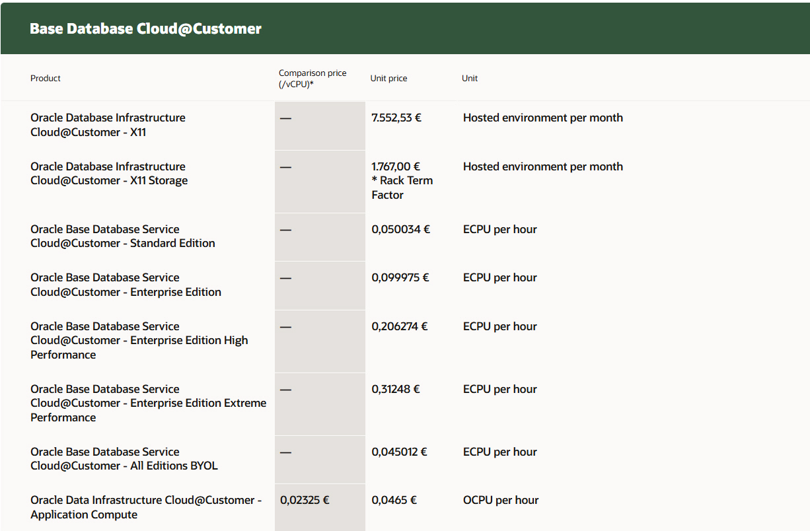810x531 pixels.
Task: Click the 7.552,53 € unit price
Action: pos(396,118)
